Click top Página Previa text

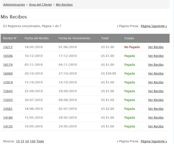click(x=128, y=26)
